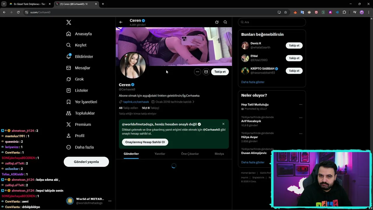Open Yer İşaretleri bookmark icon
The width and height of the screenshot is (373, 210).
(68, 102)
